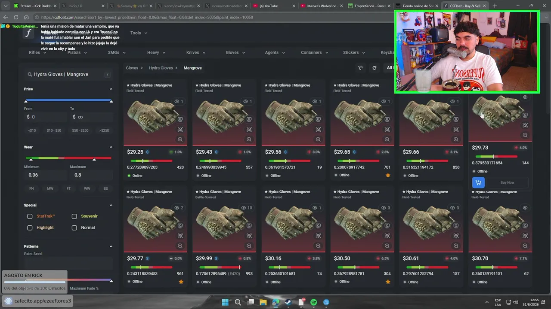This screenshot has height=309, width=551.
Task: Collapse the Special filter section
Action: 111,205
